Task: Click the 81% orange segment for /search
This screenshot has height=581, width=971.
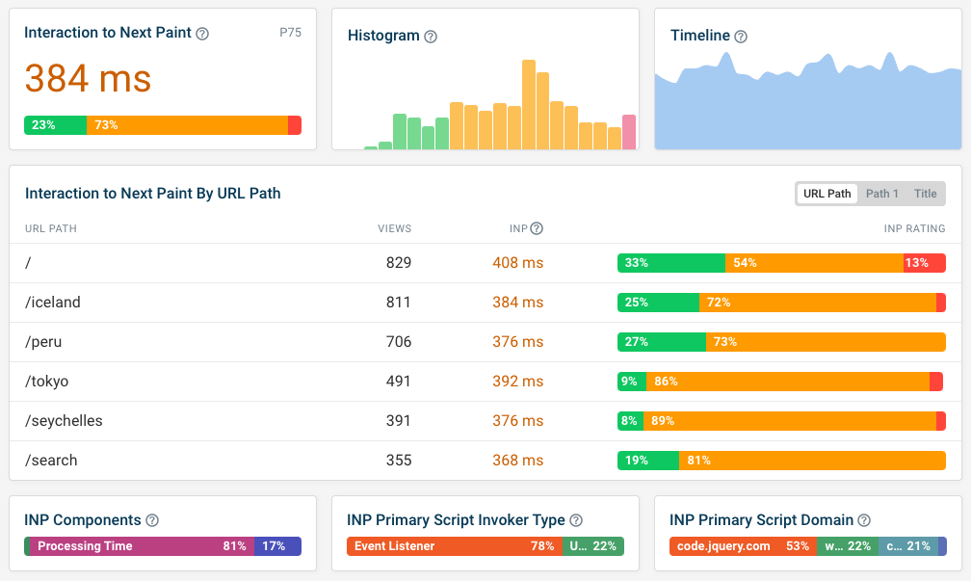Action: 812,461
